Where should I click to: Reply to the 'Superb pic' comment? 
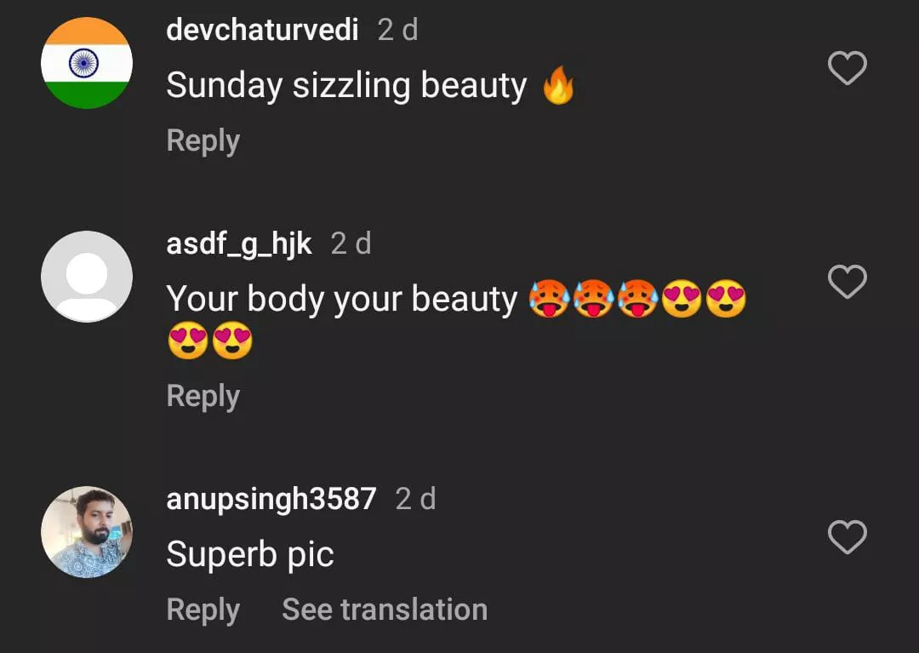[x=203, y=610]
